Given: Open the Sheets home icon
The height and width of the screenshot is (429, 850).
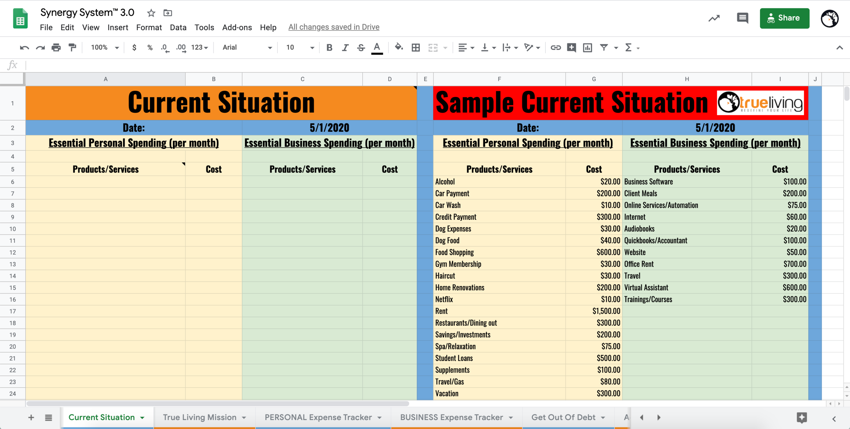Looking at the screenshot, I should point(20,19).
